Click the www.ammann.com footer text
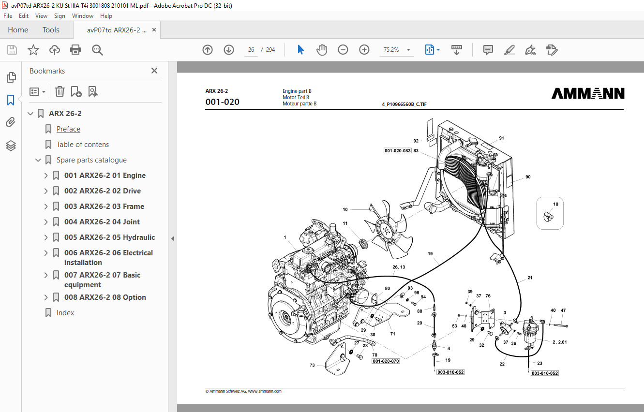This screenshot has width=644, height=412. point(265,391)
